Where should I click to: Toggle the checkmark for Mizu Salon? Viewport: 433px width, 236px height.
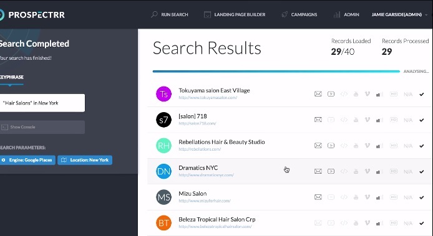pyautogui.click(x=421, y=197)
